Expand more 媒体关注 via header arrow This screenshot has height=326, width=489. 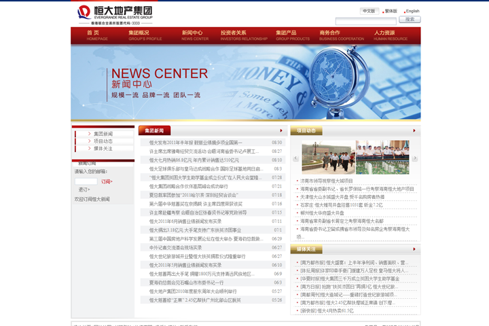pos(414,249)
